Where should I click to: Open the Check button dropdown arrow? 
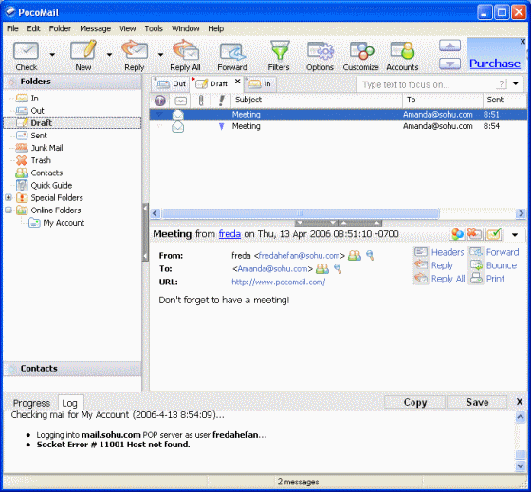(x=52, y=54)
